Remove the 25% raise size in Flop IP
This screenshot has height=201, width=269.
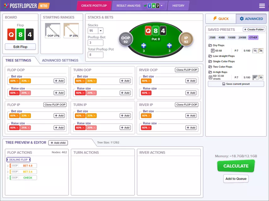pyautogui.click(x=29, y=128)
